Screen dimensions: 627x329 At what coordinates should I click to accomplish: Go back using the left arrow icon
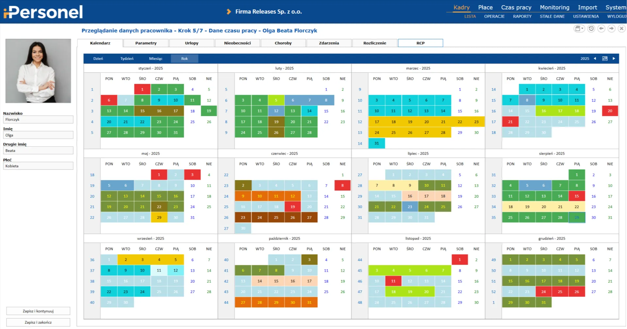coord(601,29)
